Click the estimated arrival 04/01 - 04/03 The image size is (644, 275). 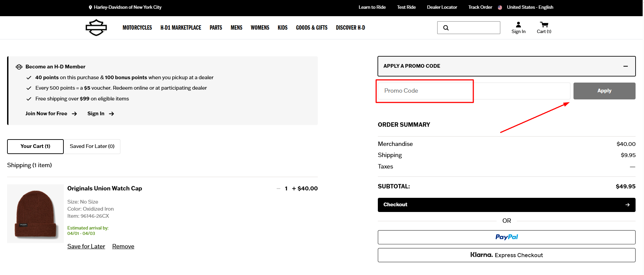[81, 234]
